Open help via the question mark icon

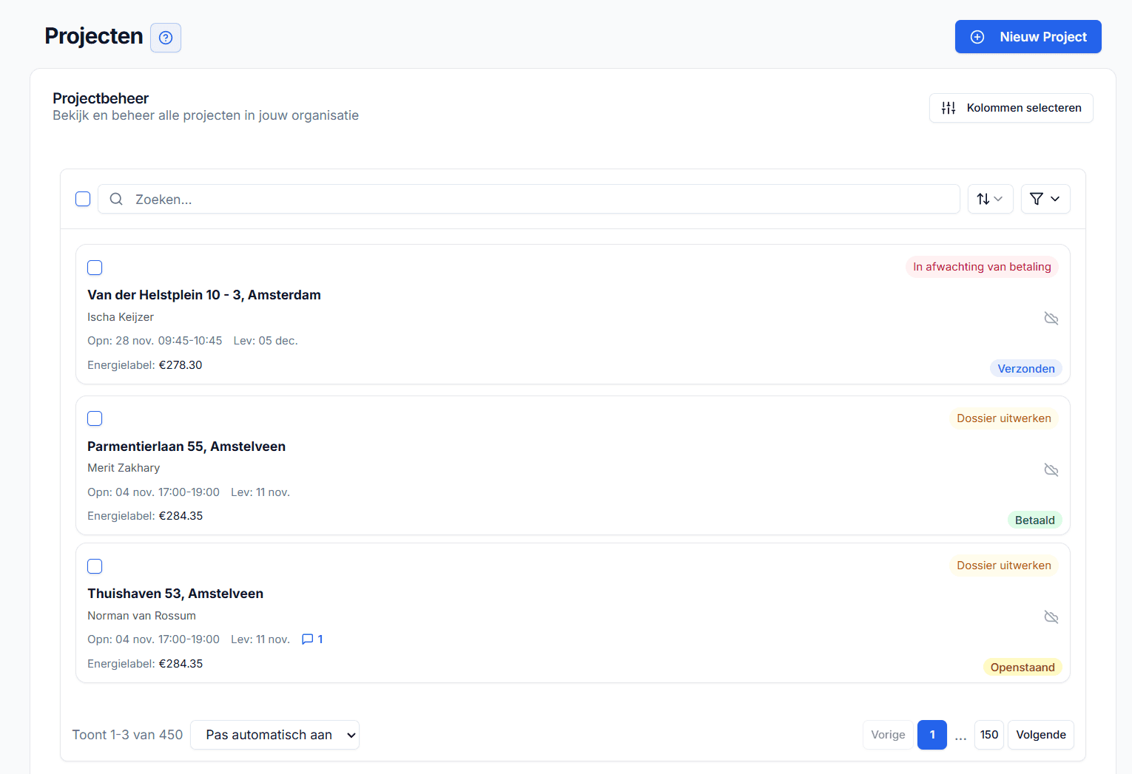tap(165, 38)
